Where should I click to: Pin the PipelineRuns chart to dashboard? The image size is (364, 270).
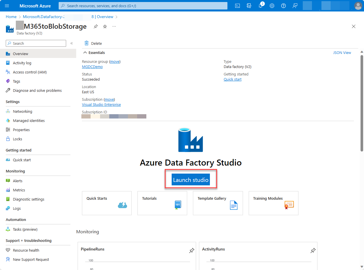click(x=191, y=250)
